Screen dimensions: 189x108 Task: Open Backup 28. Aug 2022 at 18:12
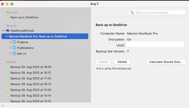pyautogui.click(x=31, y=73)
